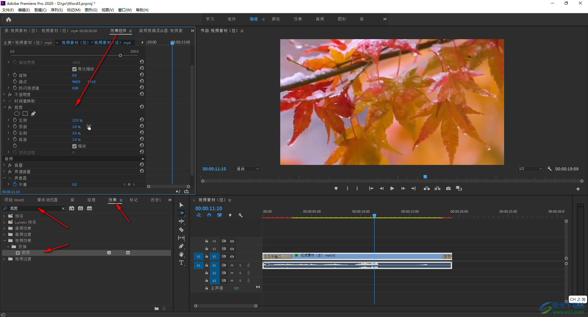Show more workspaces chevron
The height and width of the screenshot is (317, 588).
click(385, 19)
